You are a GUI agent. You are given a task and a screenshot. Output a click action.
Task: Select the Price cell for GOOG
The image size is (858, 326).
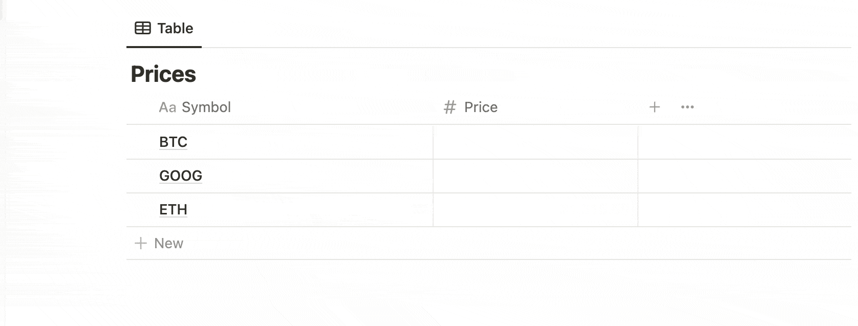[x=535, y=176]
